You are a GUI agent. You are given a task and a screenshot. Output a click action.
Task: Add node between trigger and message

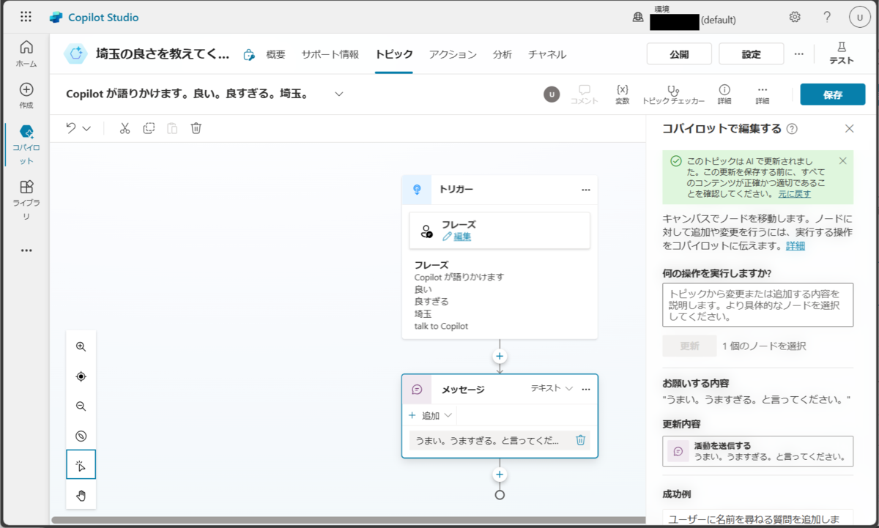click(500, 356)
